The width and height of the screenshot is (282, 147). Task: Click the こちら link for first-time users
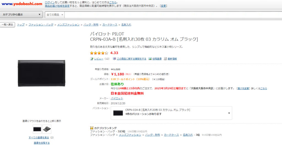(113, 2)
